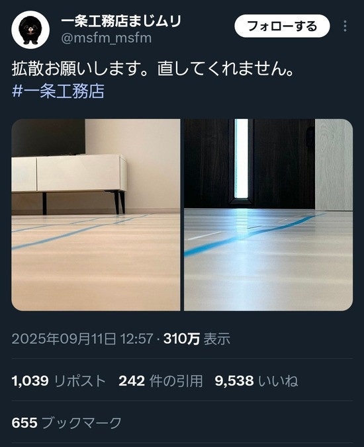View the right floor photo with dark door
Screen dimensions: 364x447
pos(269,215)
